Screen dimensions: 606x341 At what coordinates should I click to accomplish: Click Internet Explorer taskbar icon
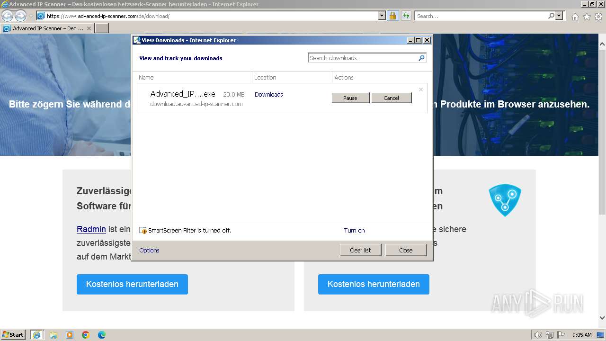[x=37, y=334]
